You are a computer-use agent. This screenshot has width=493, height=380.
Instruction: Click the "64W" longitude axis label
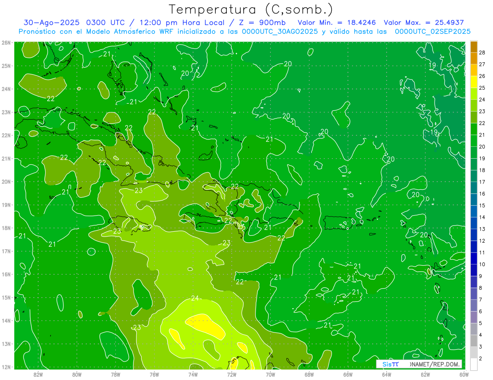pos(387,374)
